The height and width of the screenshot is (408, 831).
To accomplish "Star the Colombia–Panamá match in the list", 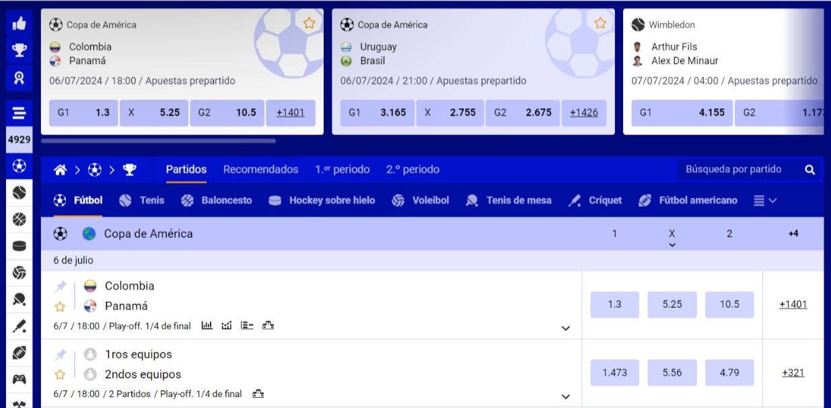I will [x=60, y=307].
